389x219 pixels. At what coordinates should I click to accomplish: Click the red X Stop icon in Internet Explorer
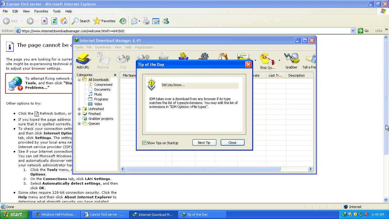click(x=44, y=21)
